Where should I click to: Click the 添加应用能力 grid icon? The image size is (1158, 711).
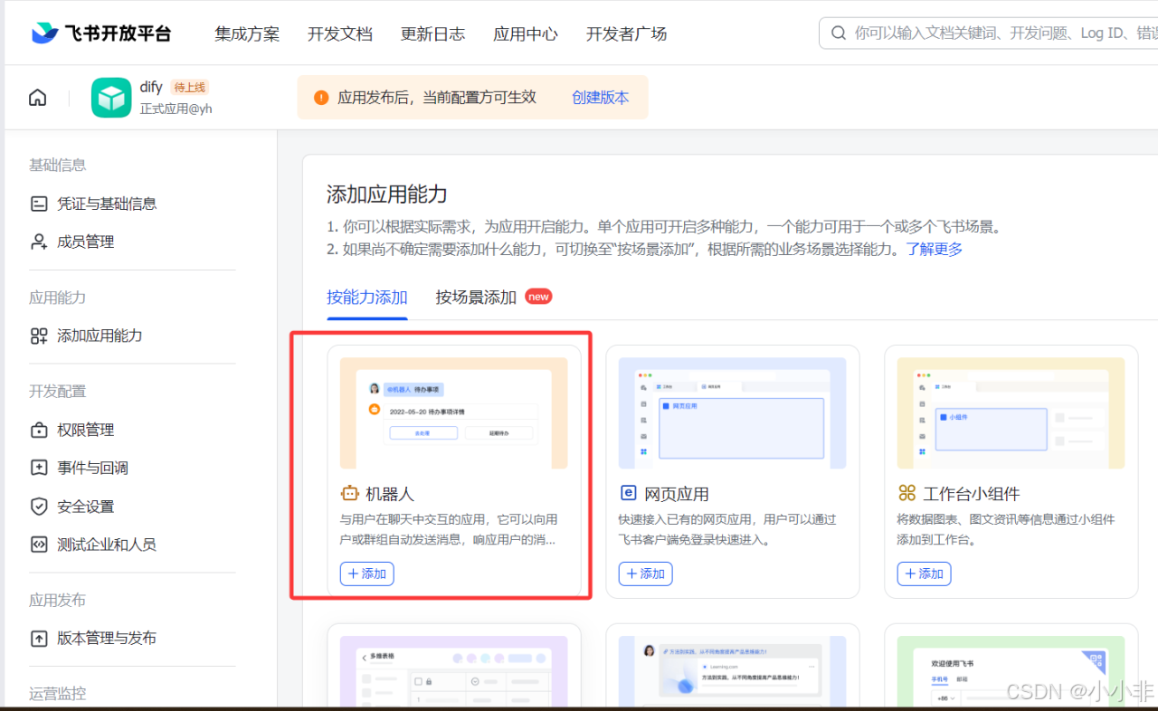pyautogui.click(x=39, y=336)
